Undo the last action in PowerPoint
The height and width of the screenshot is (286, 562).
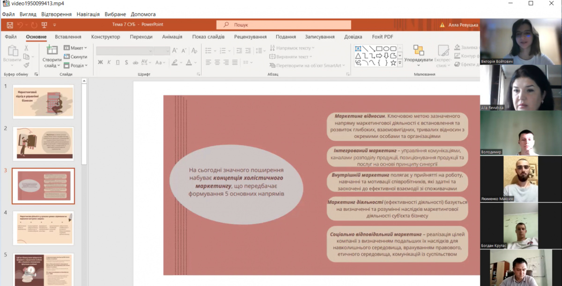click(x=20, y=25)
